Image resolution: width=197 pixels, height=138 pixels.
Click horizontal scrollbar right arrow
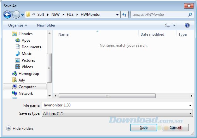pyautogui.click(x=192, y=96)
